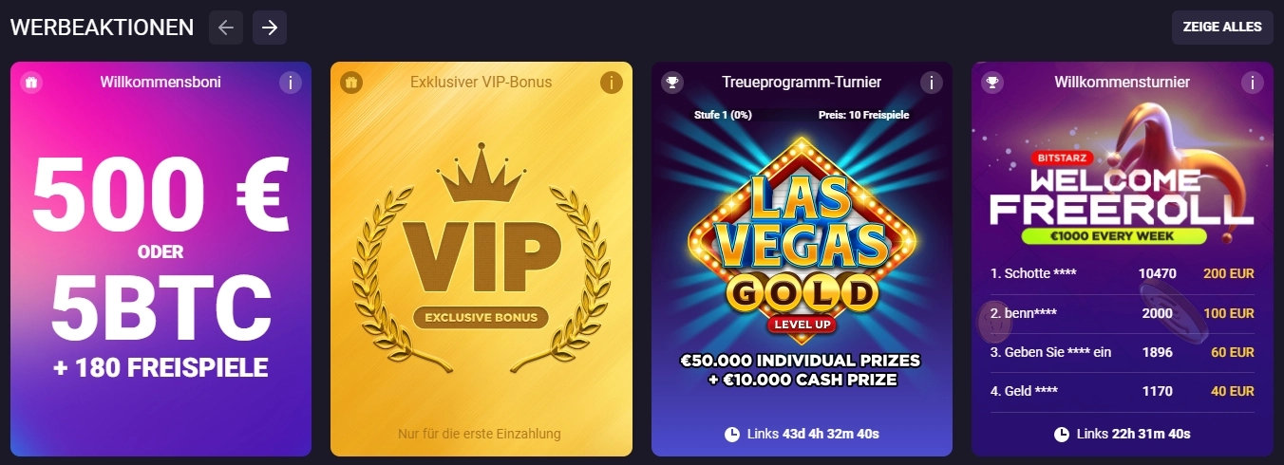Screen dimensions: 1284x465
Task: Select leaderboard row 2. benn****
Action: tap(1123, 313)
